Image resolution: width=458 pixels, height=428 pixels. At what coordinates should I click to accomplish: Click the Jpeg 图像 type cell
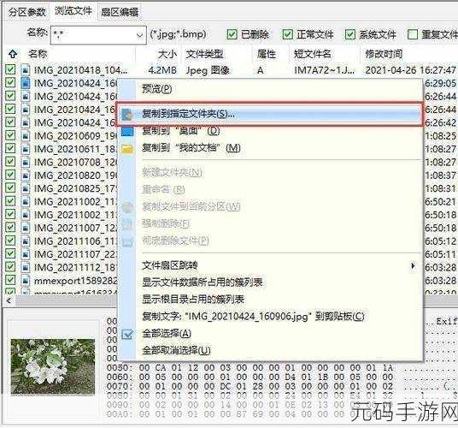pos(208,70)
